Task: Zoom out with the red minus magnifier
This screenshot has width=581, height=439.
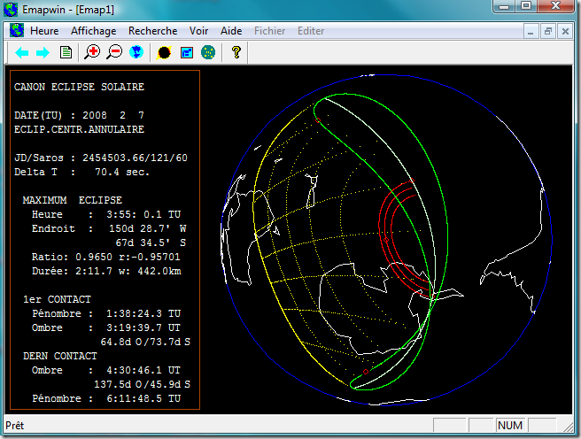Action: pyautogui.click(x=114, y=53)
